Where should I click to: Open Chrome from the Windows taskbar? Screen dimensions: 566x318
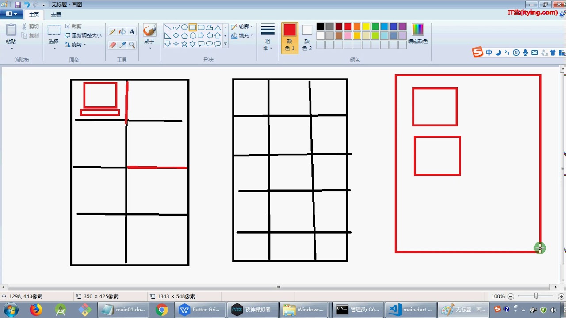[x=162, y=310]
